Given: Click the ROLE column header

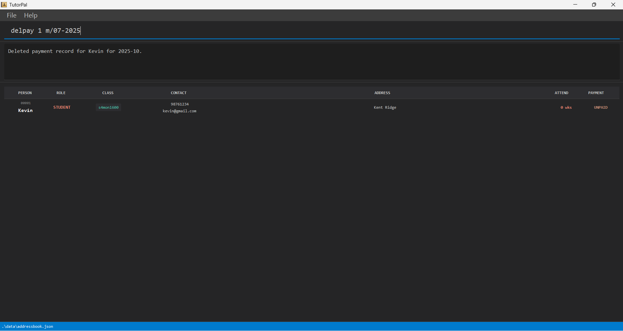Looking at the screenshot, I should click(61, 93).
